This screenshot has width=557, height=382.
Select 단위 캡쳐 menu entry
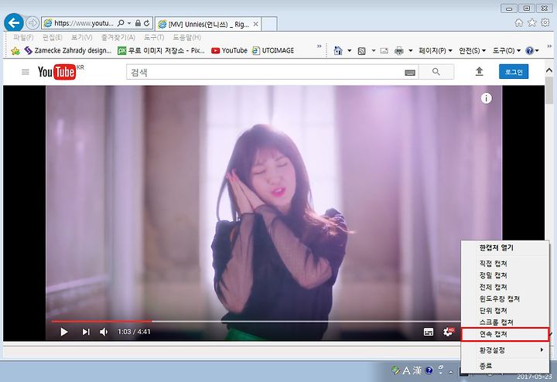click(504, 310)
